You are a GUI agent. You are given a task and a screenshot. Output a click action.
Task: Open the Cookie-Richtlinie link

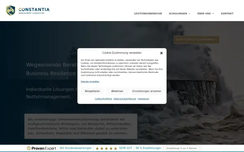103,99
